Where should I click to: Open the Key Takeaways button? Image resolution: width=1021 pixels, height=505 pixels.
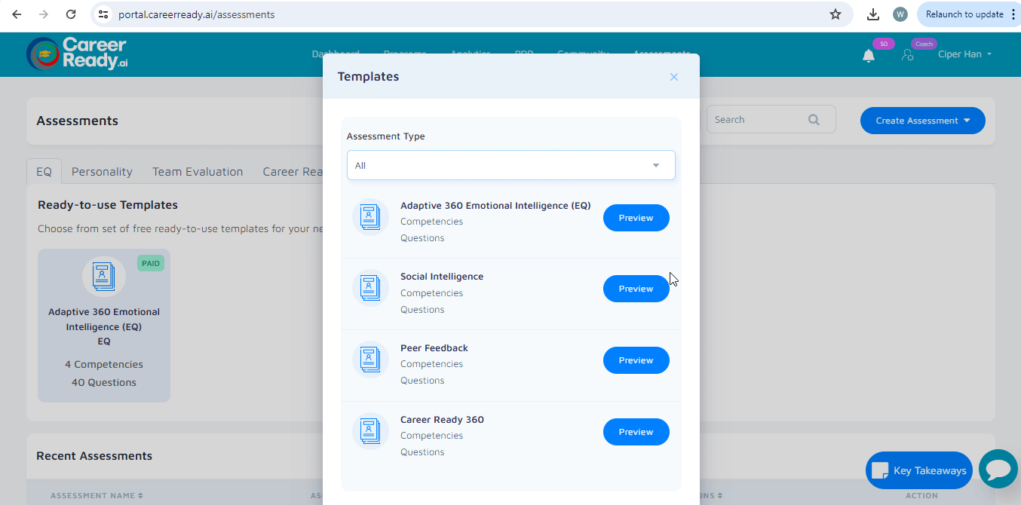[918, 470]
